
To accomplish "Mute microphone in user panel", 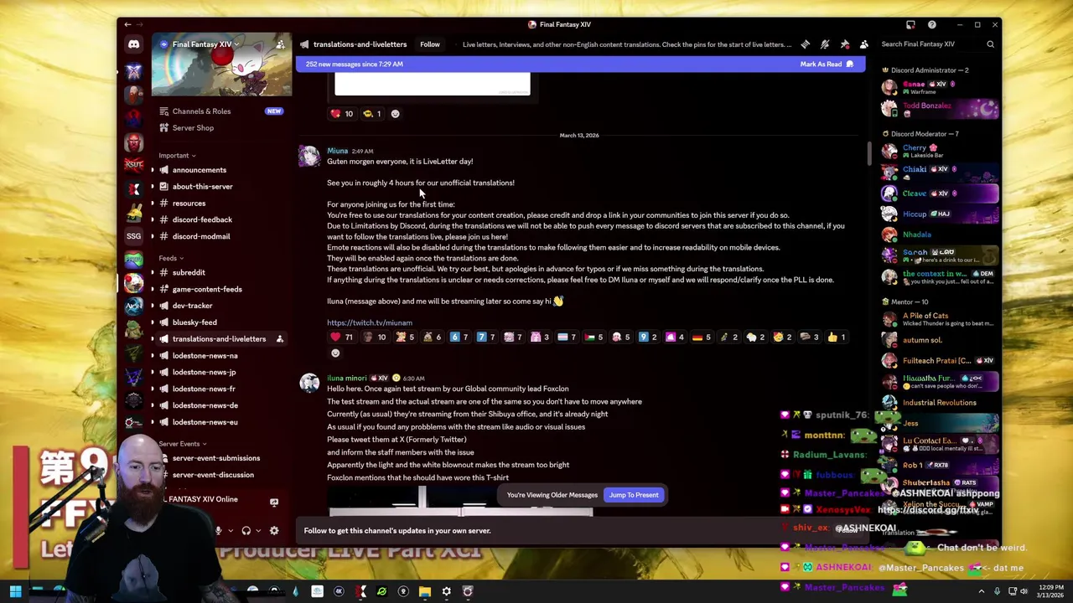I will (218, 530).
